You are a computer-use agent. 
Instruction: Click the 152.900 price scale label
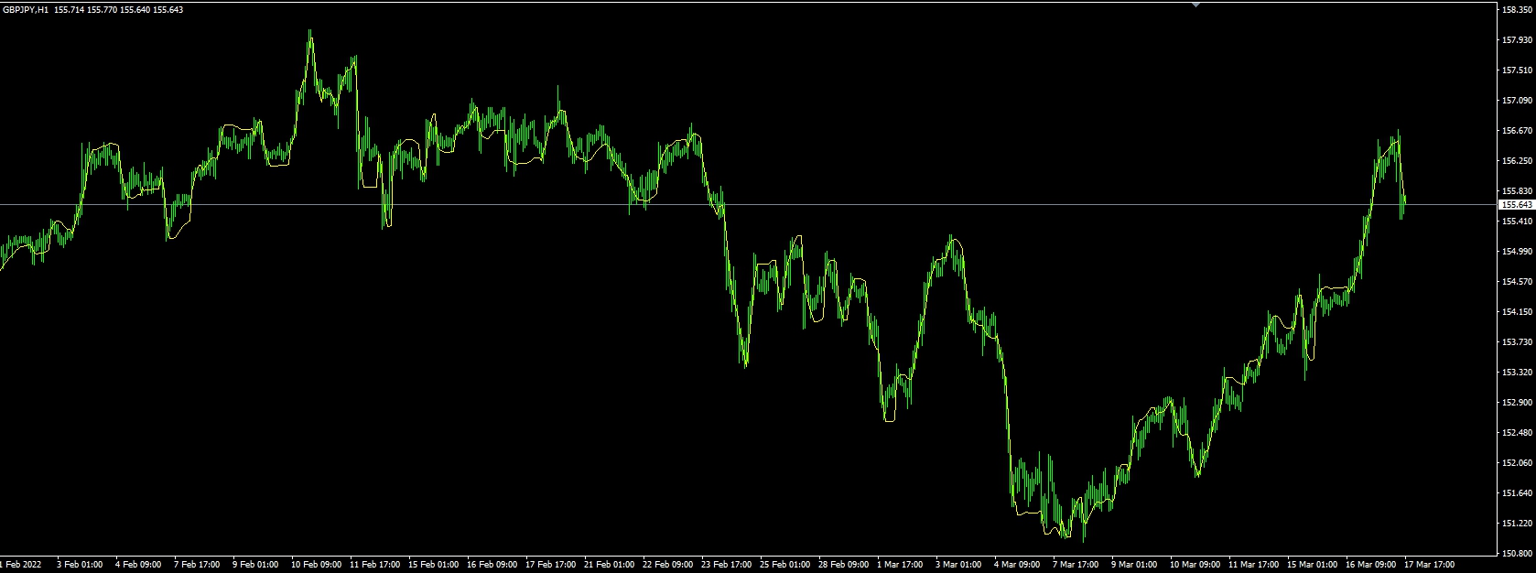pos(1518,403)
